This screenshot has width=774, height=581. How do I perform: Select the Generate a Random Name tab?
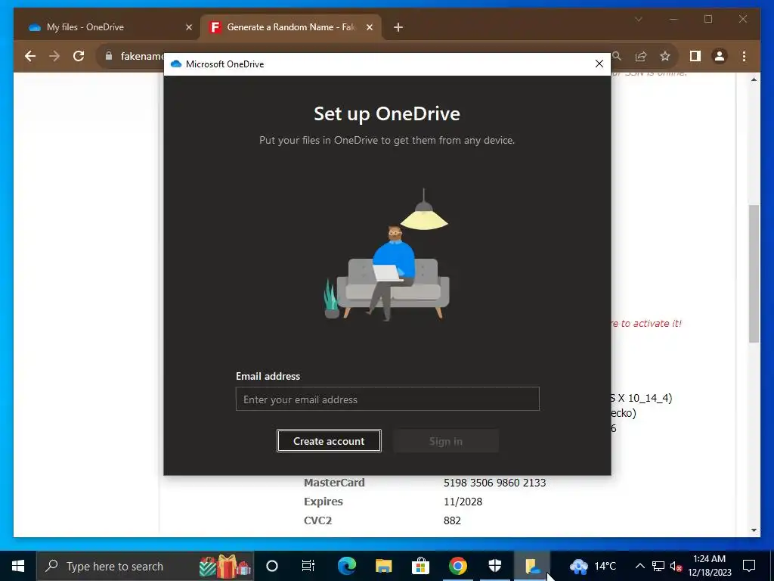point(291,27)
